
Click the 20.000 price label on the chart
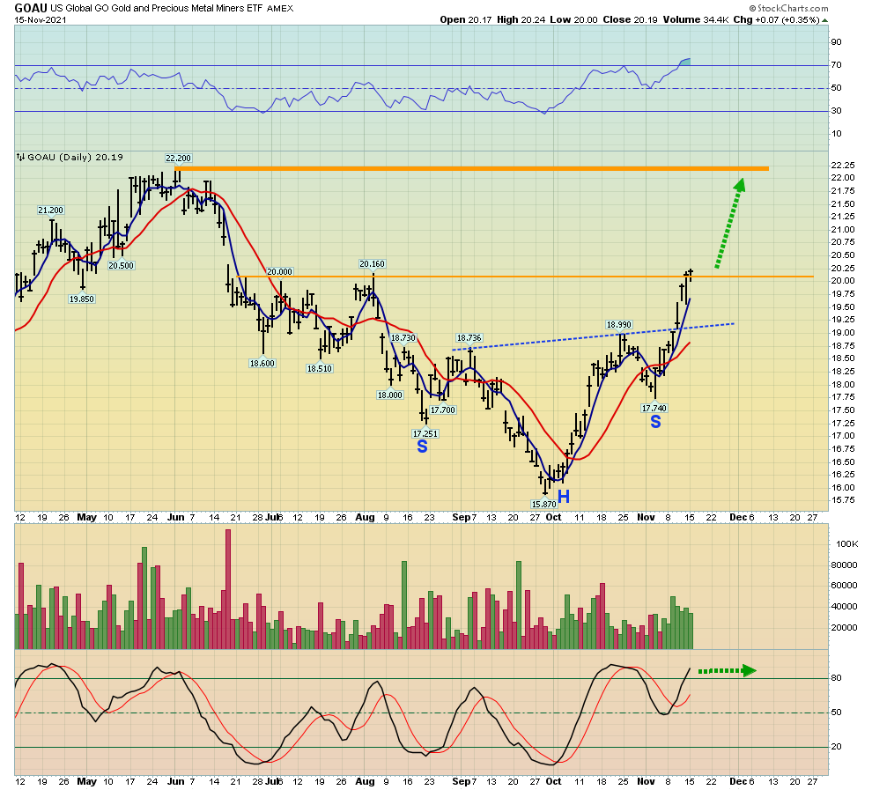279,272
